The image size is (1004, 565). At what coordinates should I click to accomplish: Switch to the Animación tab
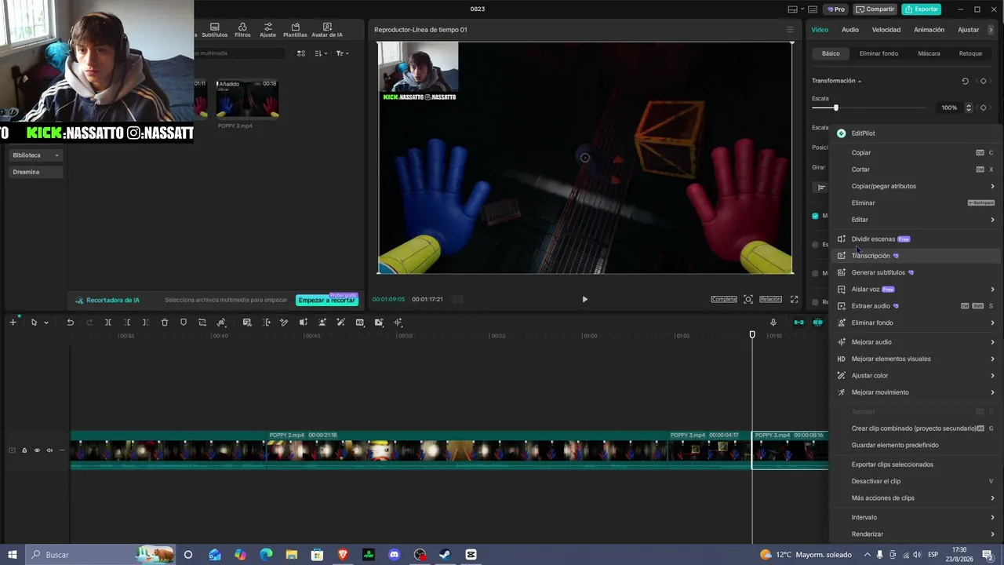click(929, 30)
